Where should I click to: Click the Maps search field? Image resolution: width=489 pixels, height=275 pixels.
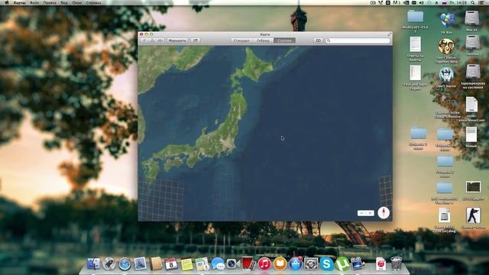coord(358,40)
